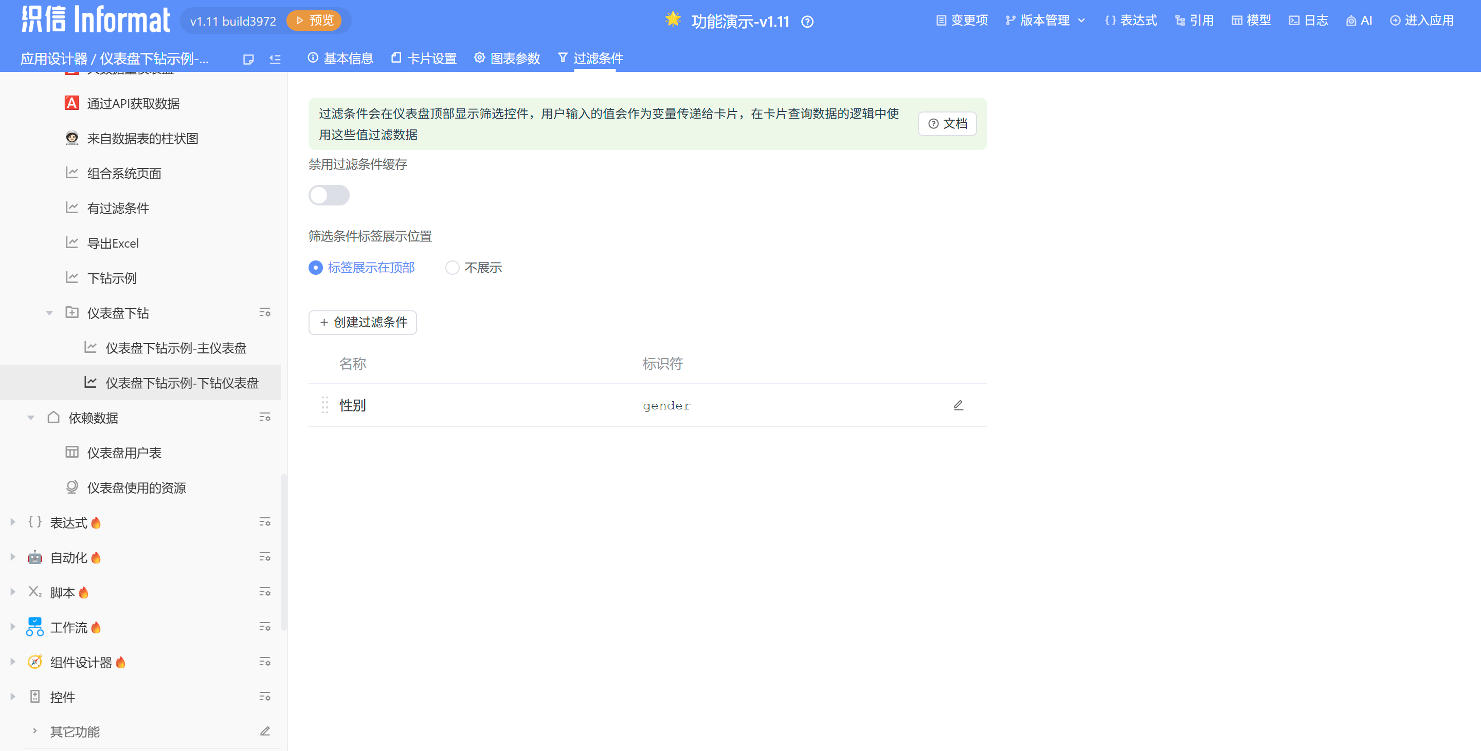Open 仪表盘下钻示例-主仪表盘 in the tree
This screenshot has width=1481, height=751.
pyautogui.click(x=175, y=348)
